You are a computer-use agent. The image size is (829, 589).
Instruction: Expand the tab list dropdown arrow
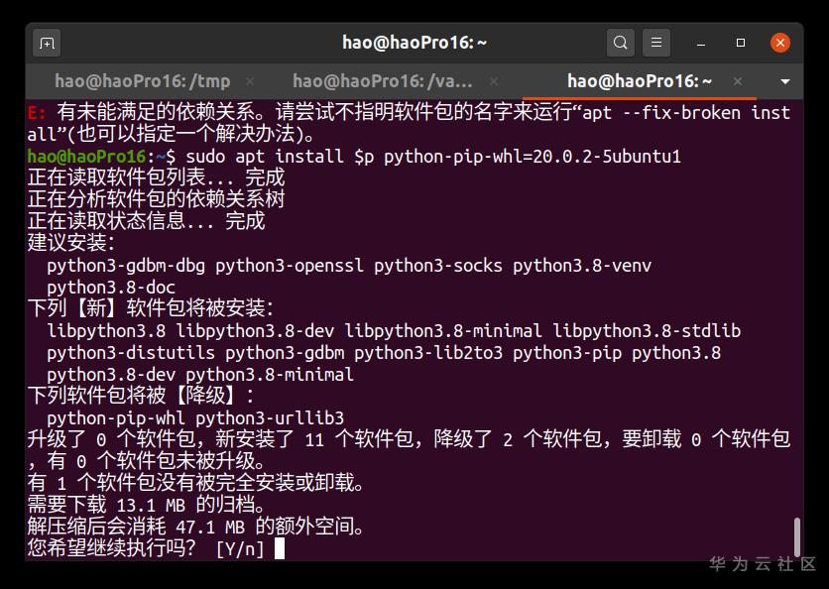785,81
